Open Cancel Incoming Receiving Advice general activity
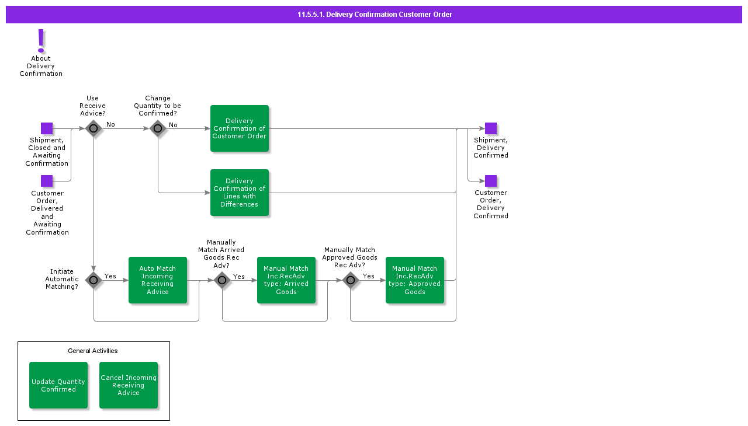Viewport: 748px width, 426px height. pyautogui.click(x=129, y=385)
